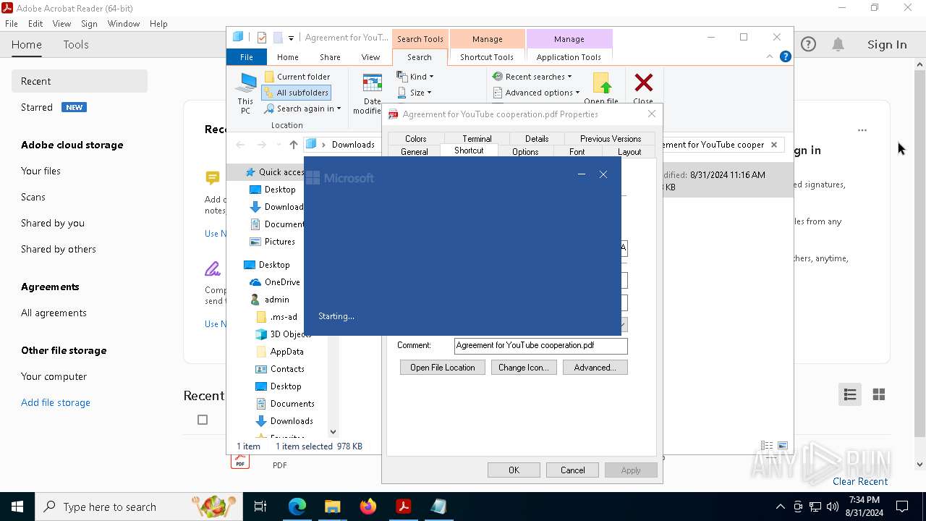Image resolution: width=926 pixels, height=521 pixels.
Task: Click Acrobat help icon
Action: 808,45
